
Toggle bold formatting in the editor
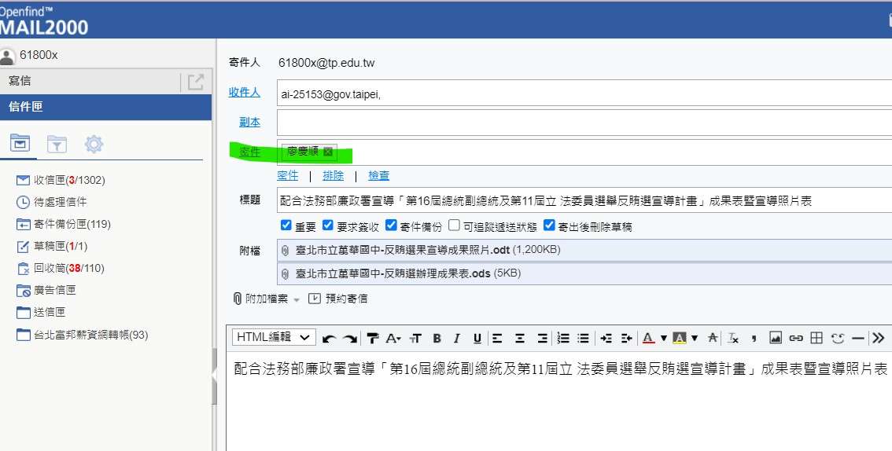point(437,338)
